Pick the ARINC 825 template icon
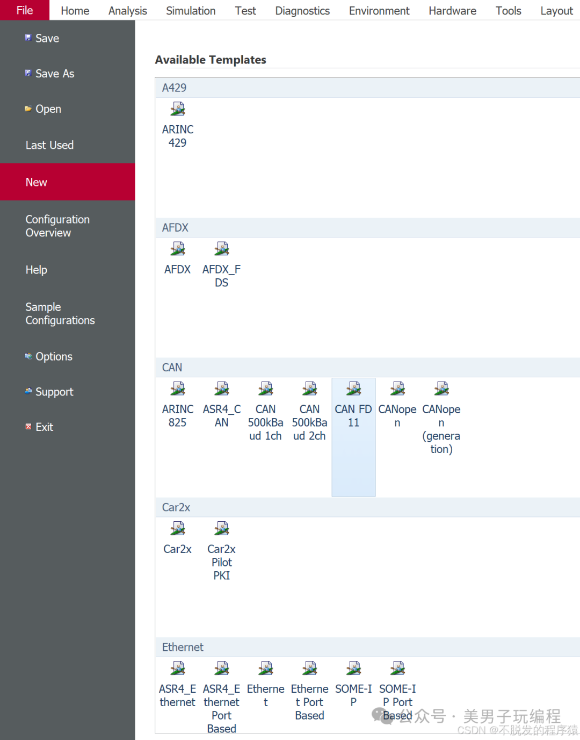 click(178, 389)
